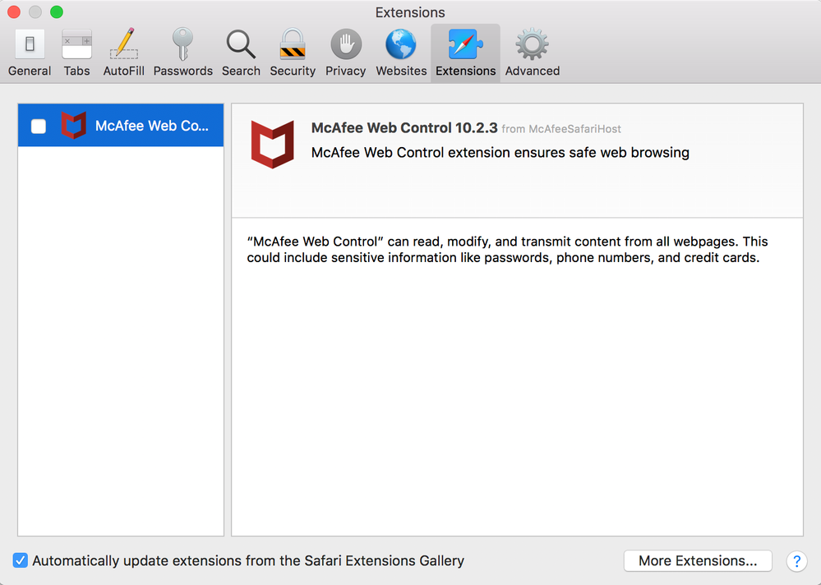This screenshot has height=585, width=821.
Task: Open Websites globe preferences
Action: 401,53
